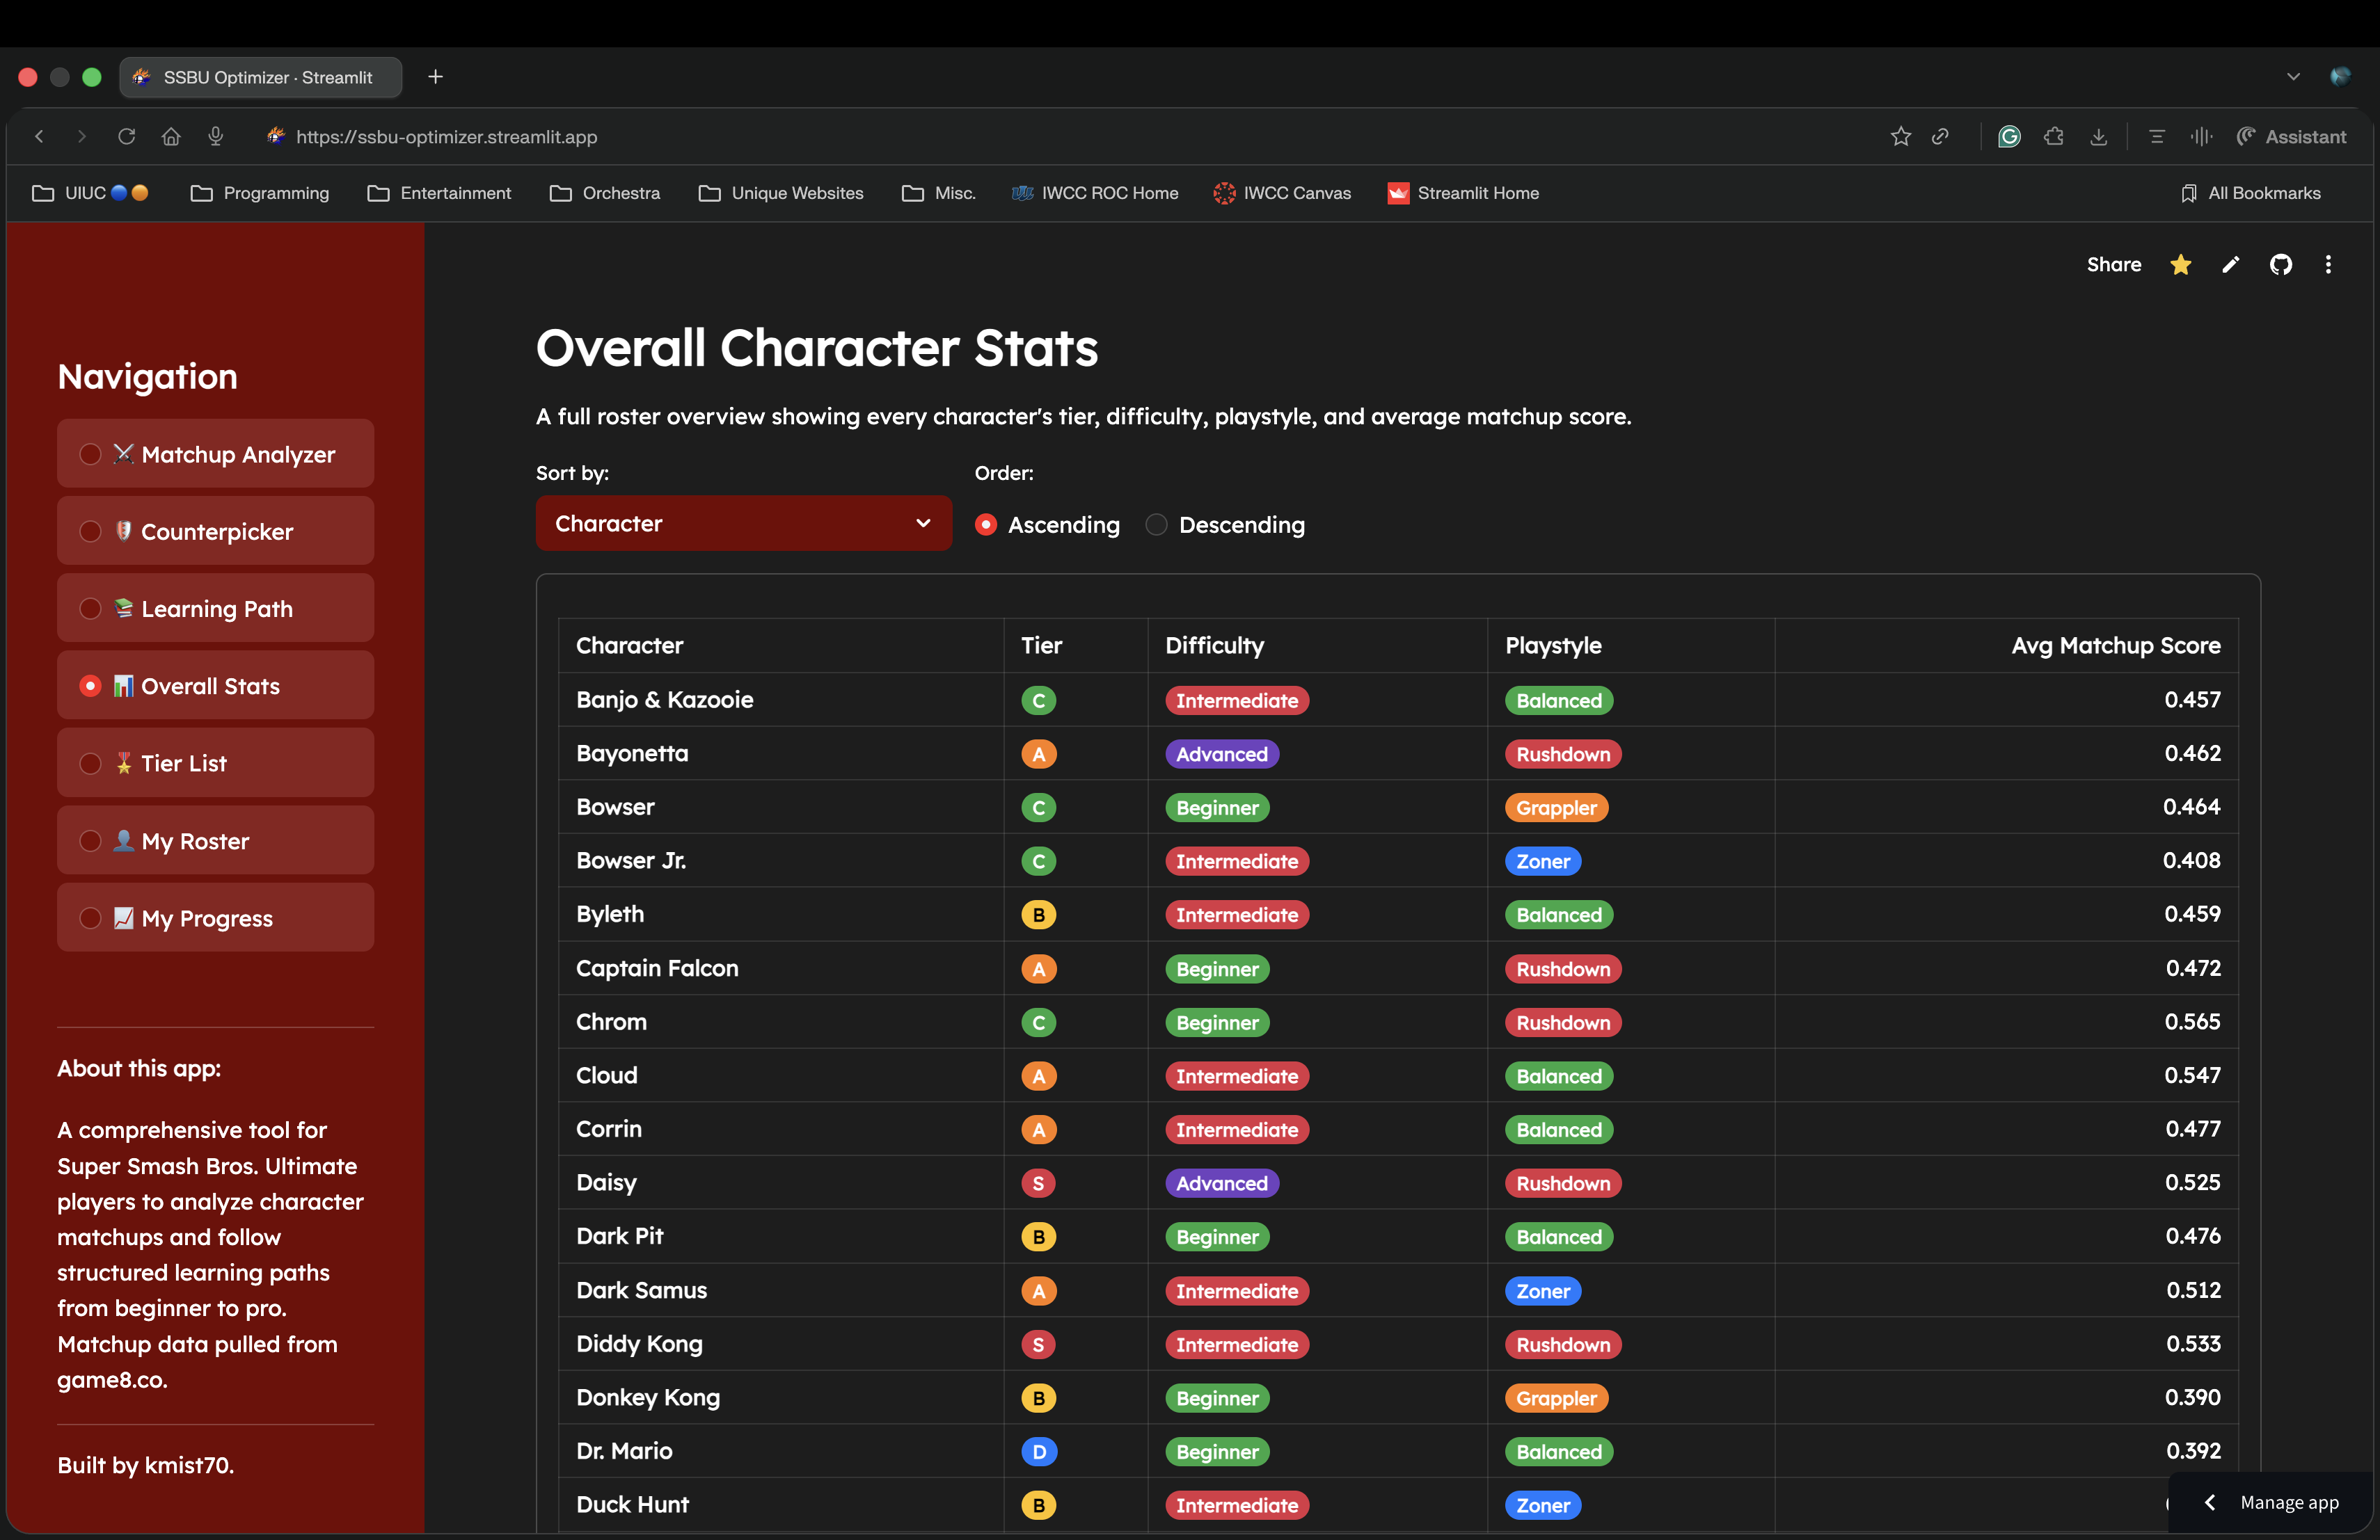Click the Tier column header

1075,645
